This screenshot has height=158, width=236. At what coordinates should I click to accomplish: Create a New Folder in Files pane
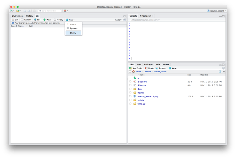pos(136,68)
